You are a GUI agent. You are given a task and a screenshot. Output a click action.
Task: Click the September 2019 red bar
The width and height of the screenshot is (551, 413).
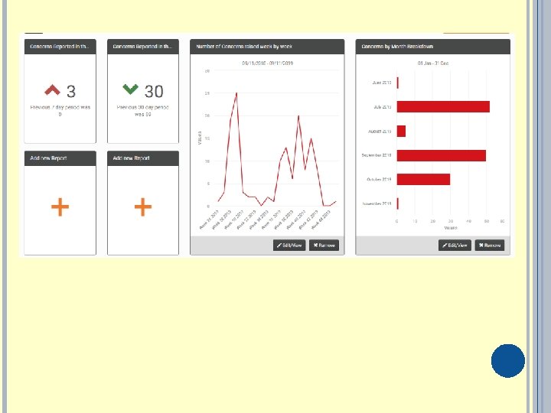[x=442, y=155]
